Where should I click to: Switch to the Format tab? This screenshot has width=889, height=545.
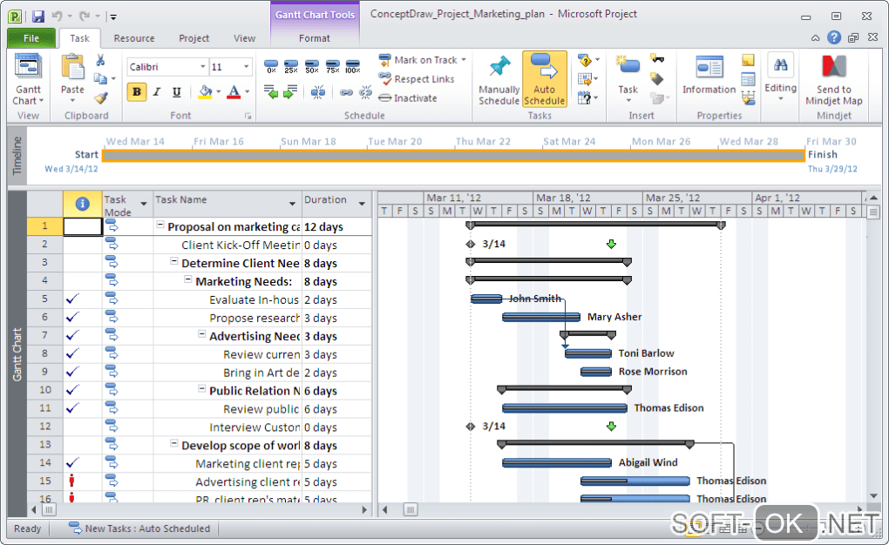(x=315, y=38)
